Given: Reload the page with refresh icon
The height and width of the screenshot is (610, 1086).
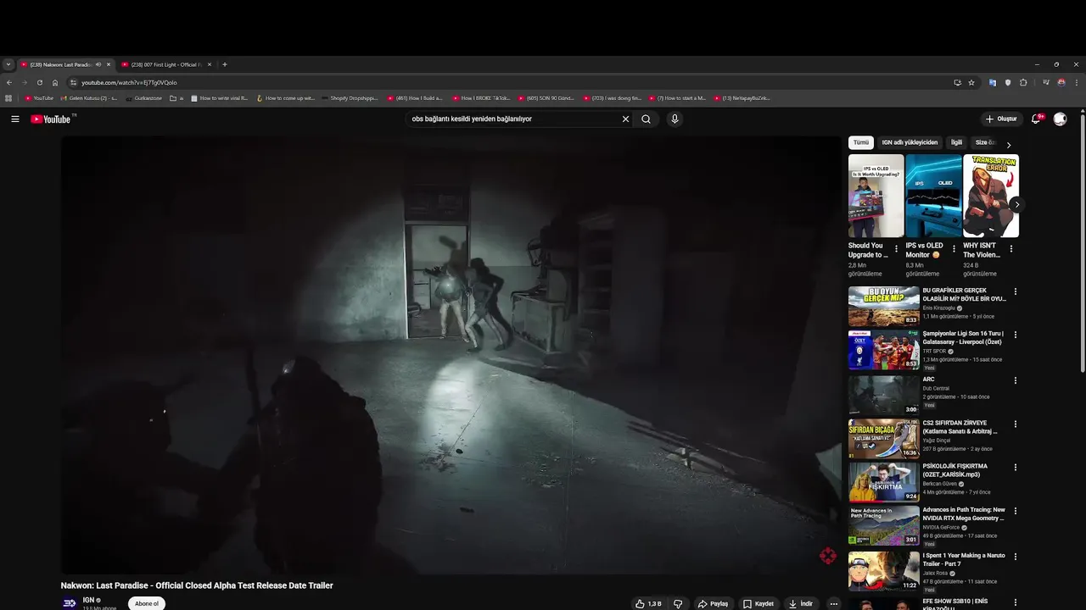Looking at the screenshot, I should coord(40,82).
